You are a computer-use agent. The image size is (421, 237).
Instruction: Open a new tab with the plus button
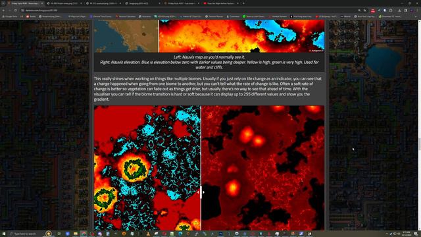tap(243, 3)
